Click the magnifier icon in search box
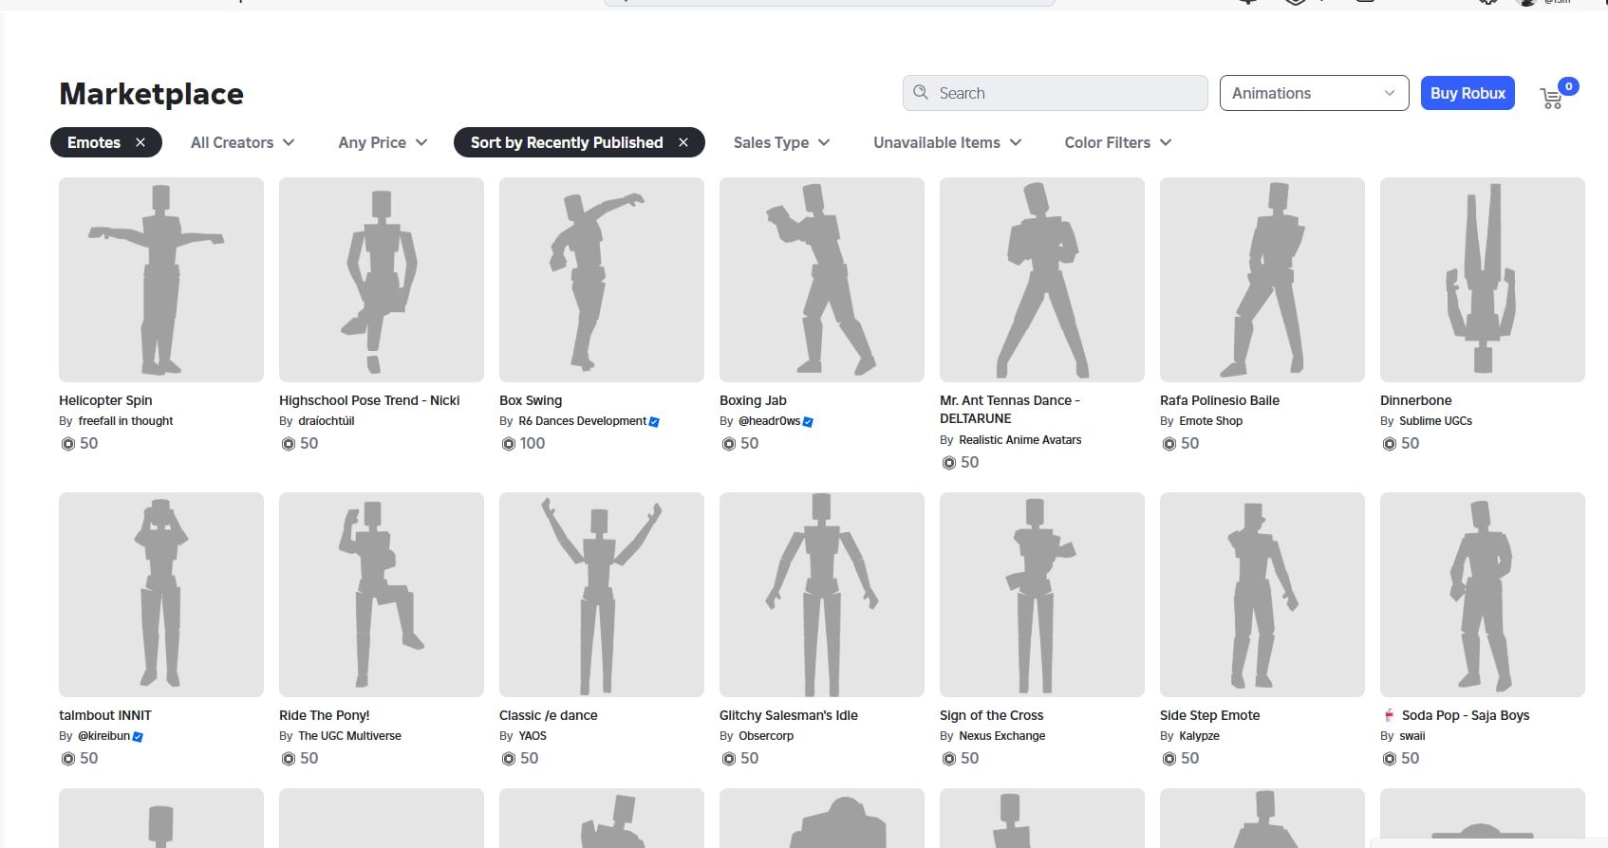The height and width of the screenshot is (848, 1608). pyautogui.click(x=921, y=93)
